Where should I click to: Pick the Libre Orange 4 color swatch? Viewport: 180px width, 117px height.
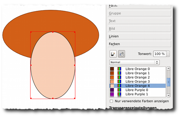[x=112, y=86]
